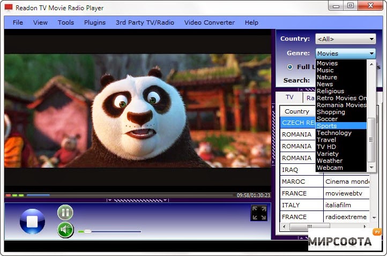Choose Retro Movies in the genre list
The width and height of the screenshot is (387, 256).
click(x=341, y=98)
